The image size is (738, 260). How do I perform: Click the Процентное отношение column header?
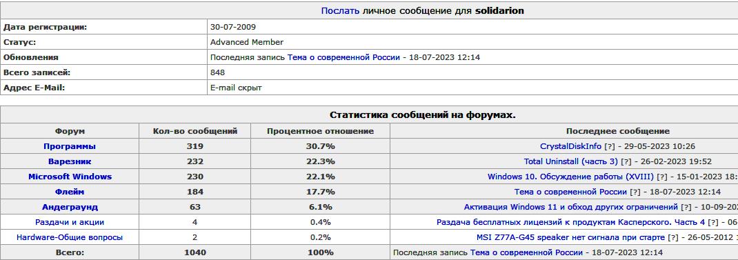321,131
